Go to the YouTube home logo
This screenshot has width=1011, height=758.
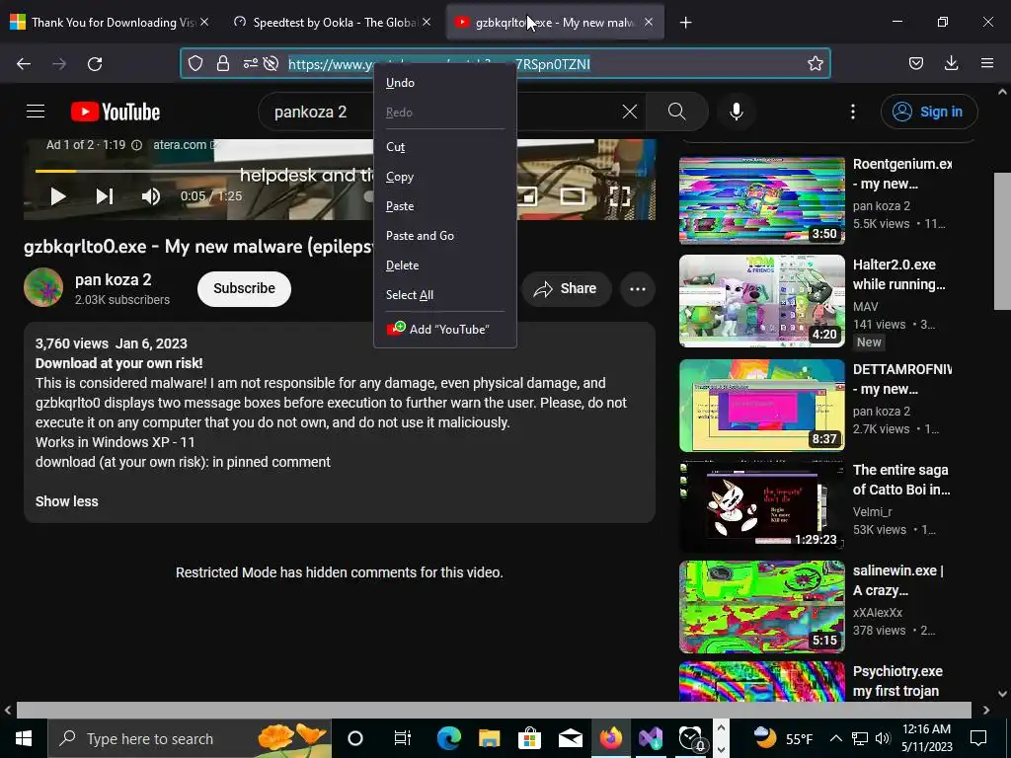coord(116,112)
